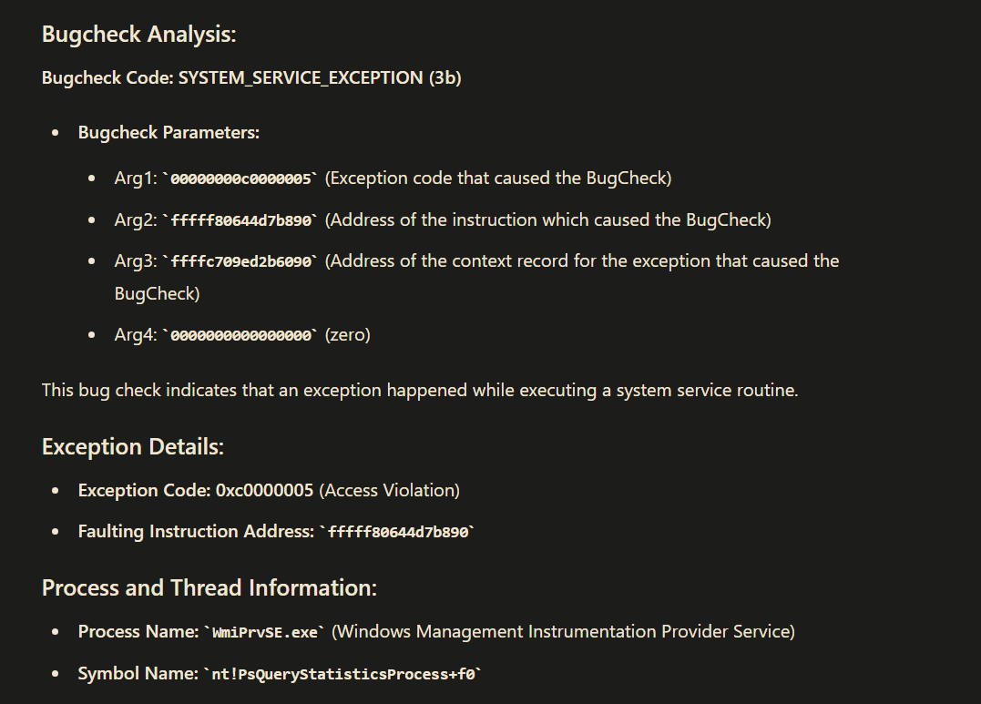Click the sentence about system service routine
Viewport: 981px width, 704px height.
pyautogui.click(x=420, y=391)
